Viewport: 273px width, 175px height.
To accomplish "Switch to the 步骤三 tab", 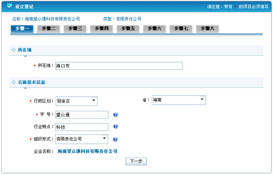I will [75, 29].
